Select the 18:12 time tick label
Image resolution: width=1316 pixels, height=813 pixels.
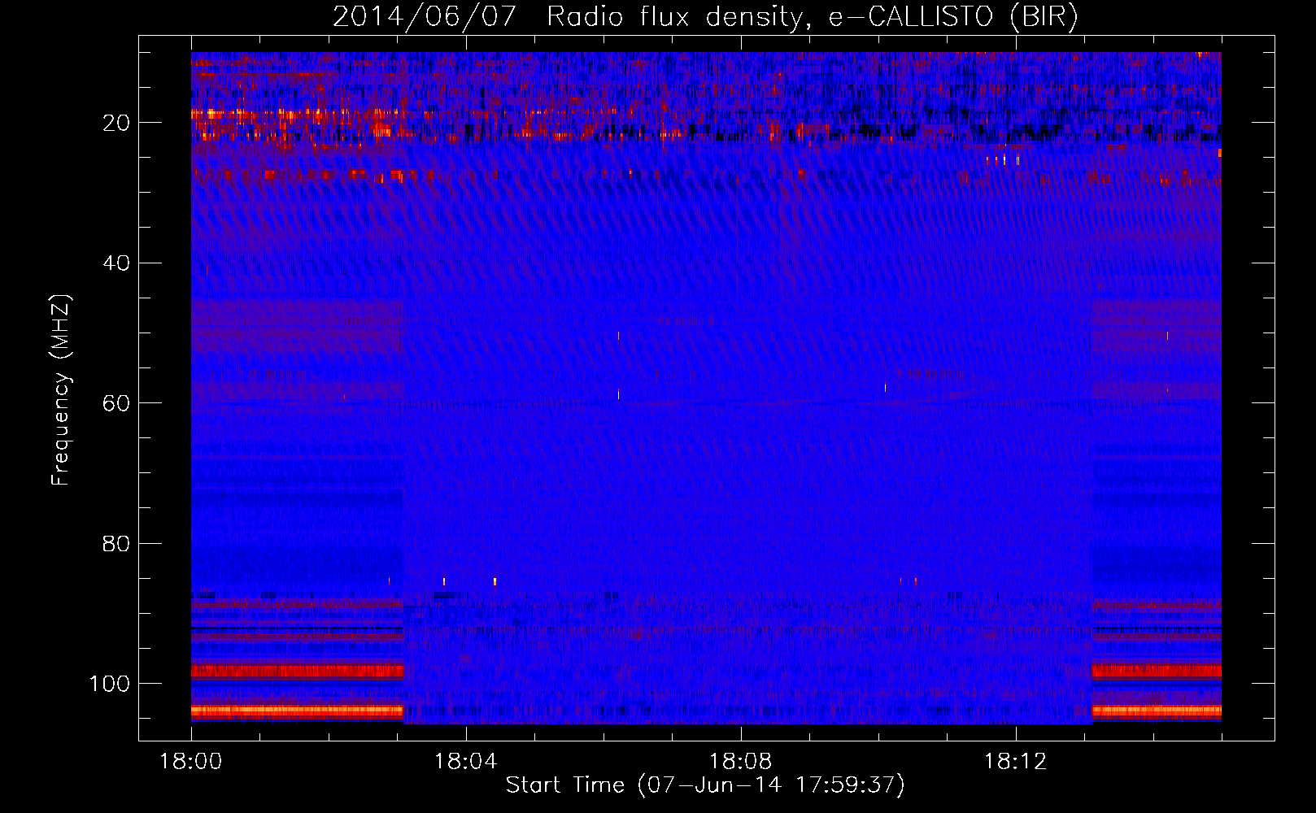(x=1016, y=762)
